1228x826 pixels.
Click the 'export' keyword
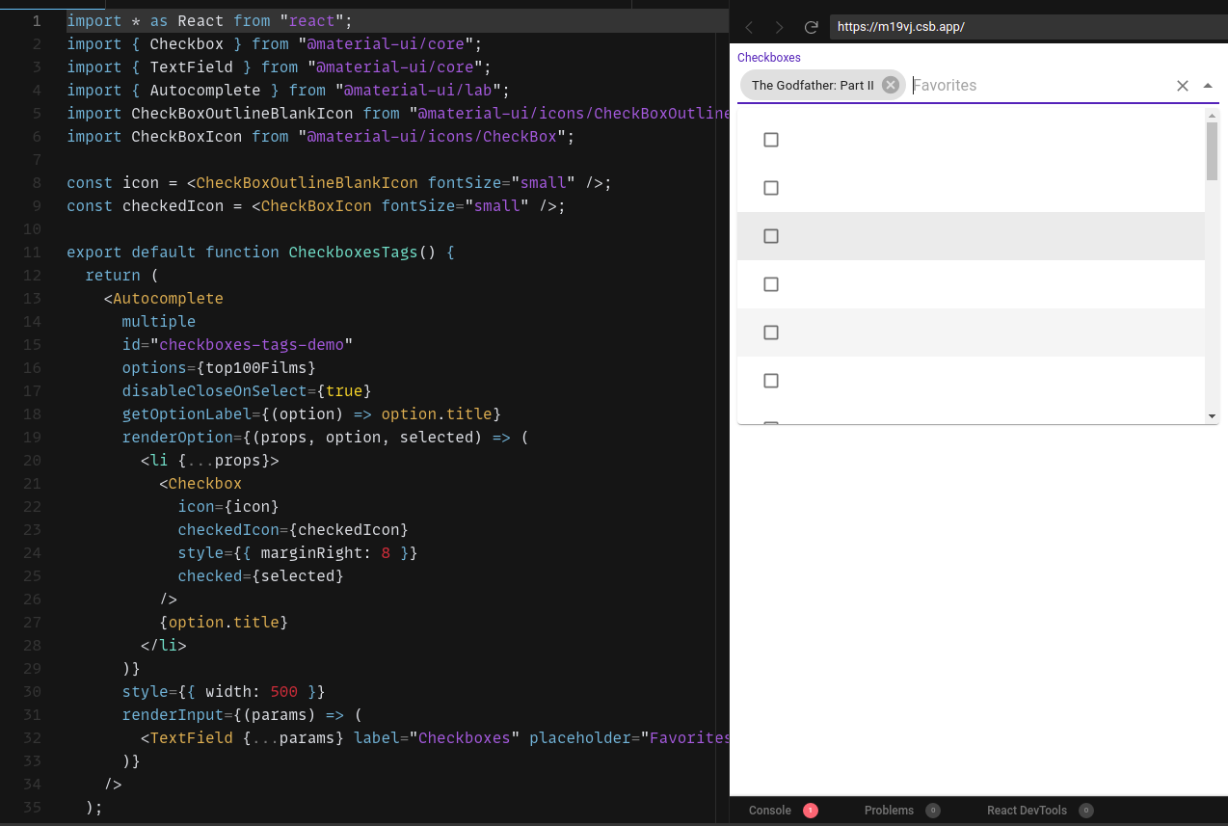pyautogui.click(x=94, y=253)
